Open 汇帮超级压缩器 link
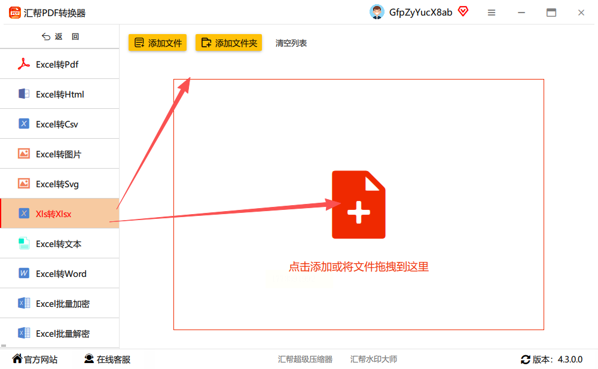The width and height of the screenshot is (598, 369). click(305, 359)
